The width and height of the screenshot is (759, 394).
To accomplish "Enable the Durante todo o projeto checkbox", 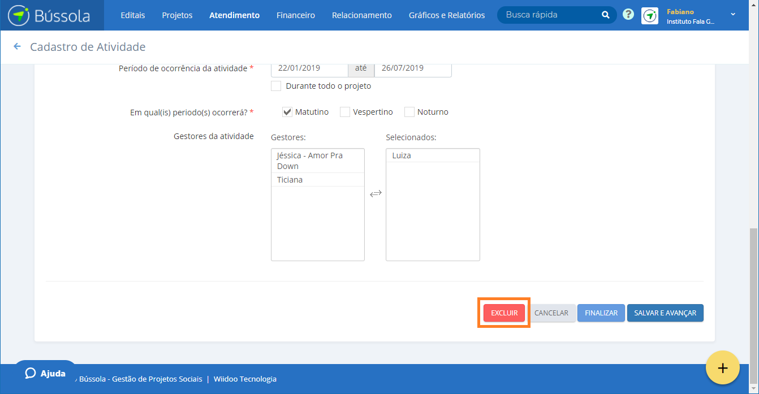I will (276, 85).
